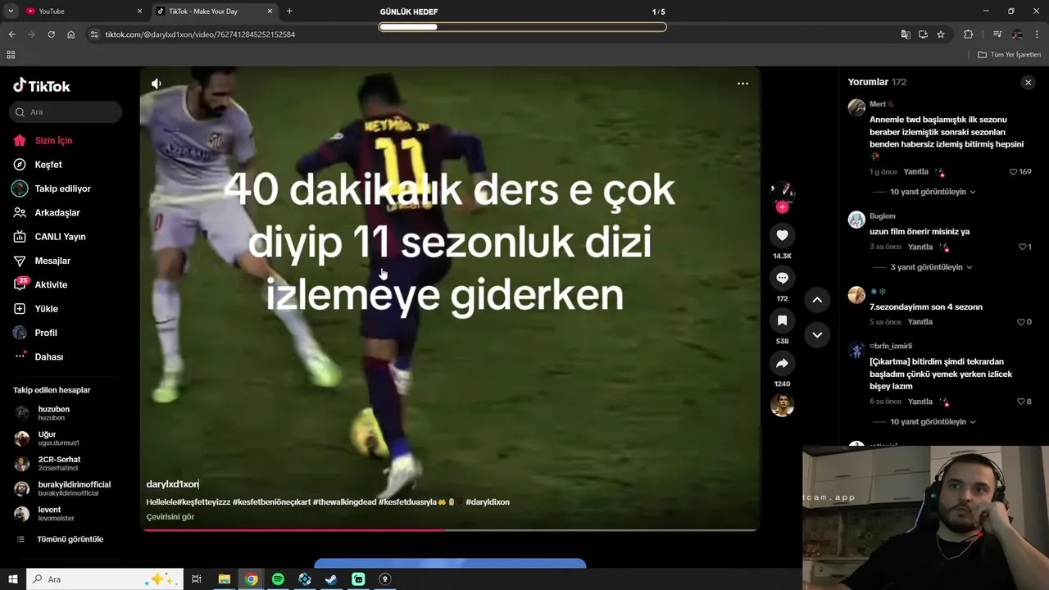
Task: Click #thewalkingdead hashtag
Action: point(344,502)
